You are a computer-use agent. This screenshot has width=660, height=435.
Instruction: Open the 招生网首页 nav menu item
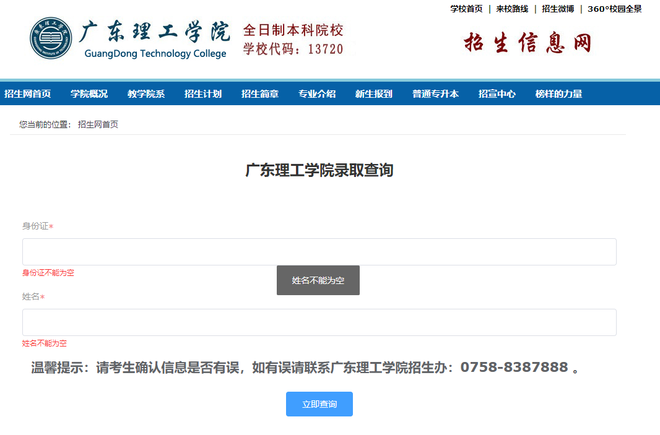pos(28,94)
